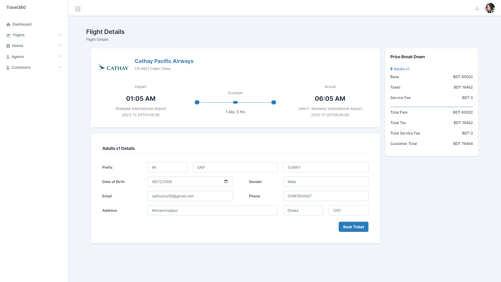Open the user profile avatar
The height and width of the screenshot is (282, 501).
[490, 8]
